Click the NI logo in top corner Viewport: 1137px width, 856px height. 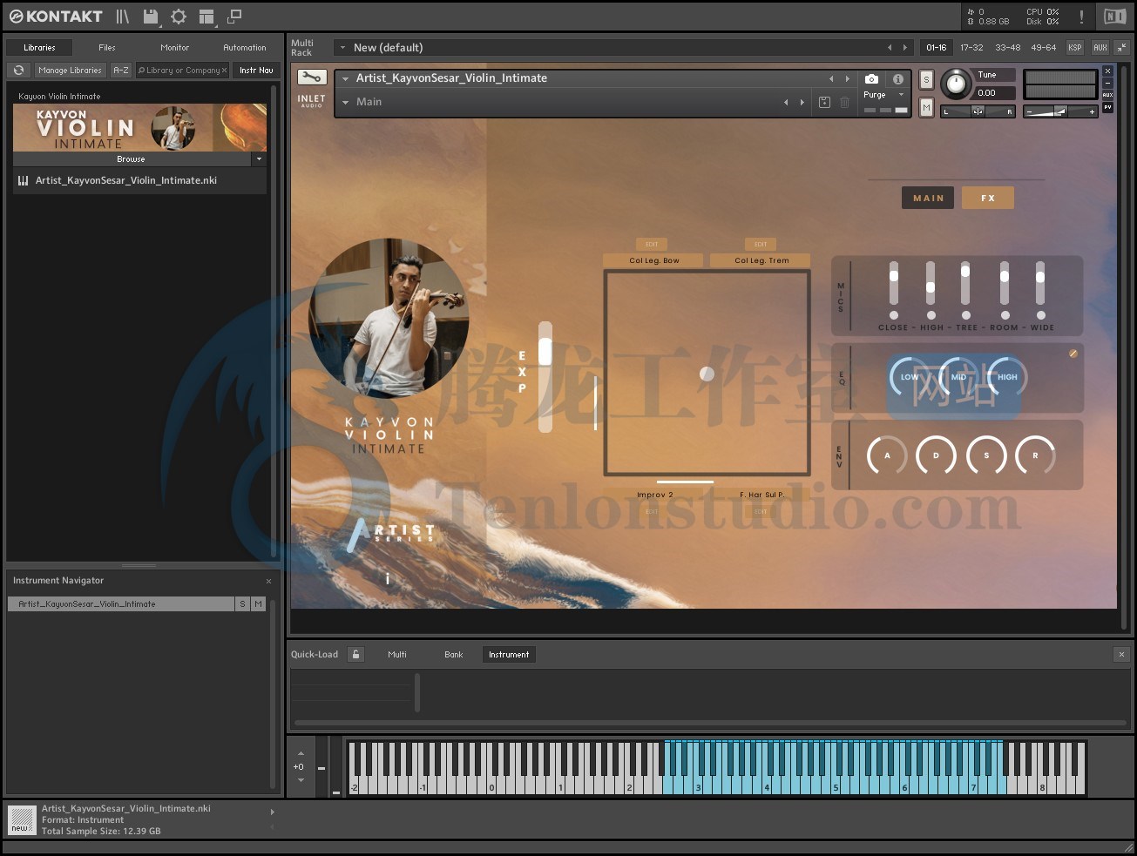(x=1114, y=17)
